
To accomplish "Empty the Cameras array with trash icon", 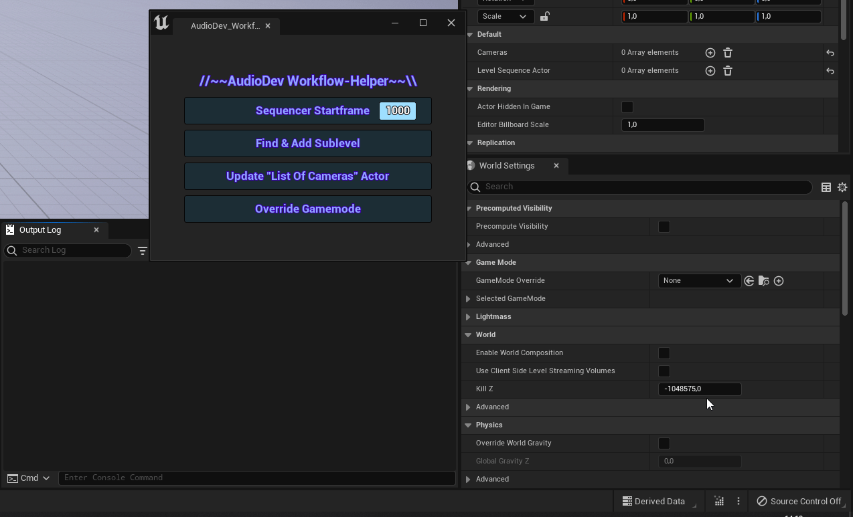I will (728, 53).
